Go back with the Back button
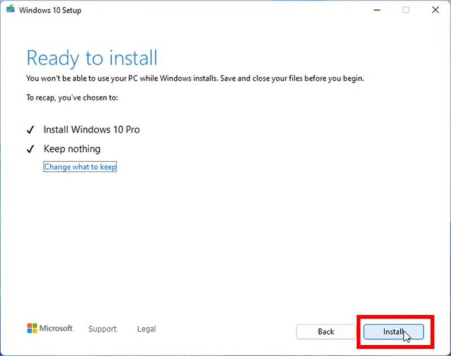 coord(326,332)
